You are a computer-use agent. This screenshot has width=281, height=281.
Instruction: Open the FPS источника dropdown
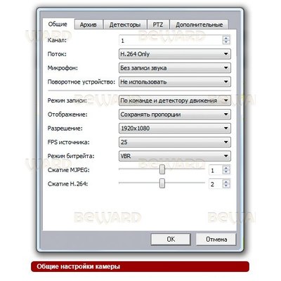[x=175, y=142]
